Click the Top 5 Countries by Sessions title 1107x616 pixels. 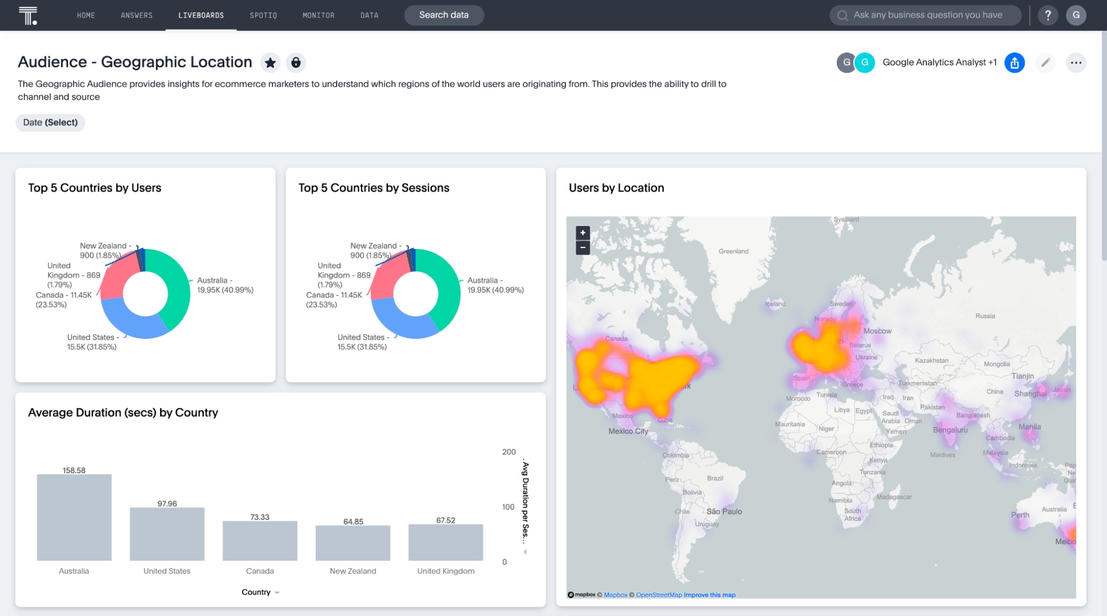374,188
